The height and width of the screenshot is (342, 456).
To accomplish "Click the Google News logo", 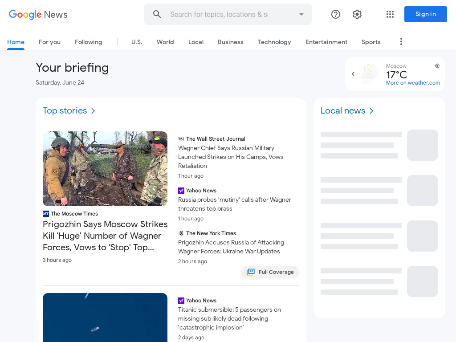I will pos(38,14).
